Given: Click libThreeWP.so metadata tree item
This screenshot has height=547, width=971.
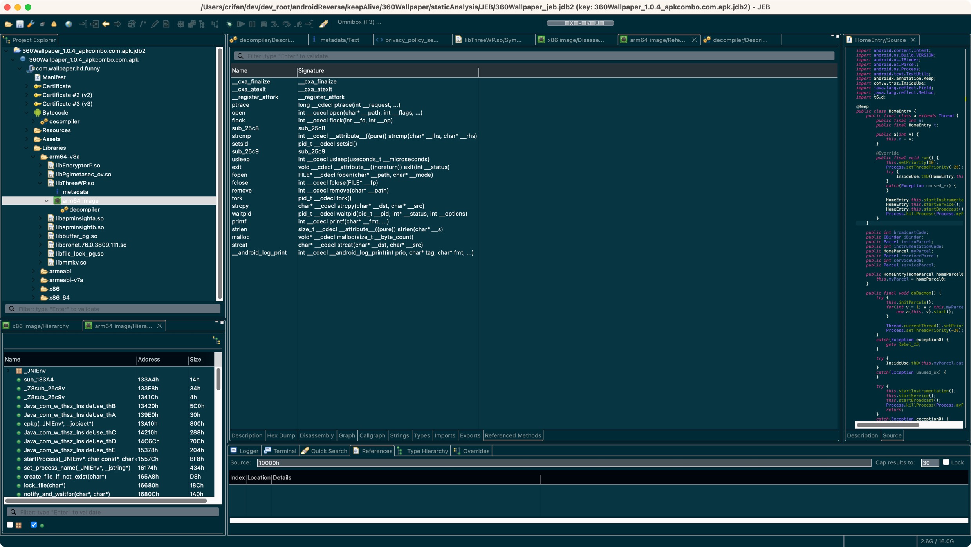Looking at the screenshot, I should 75,191.
